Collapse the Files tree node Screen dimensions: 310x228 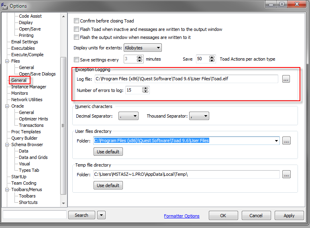click(7, 61)
